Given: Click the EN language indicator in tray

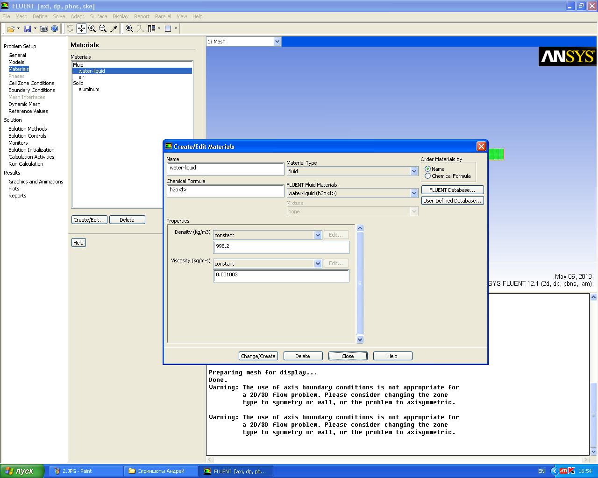Looking at the screenshot, I should pos(541,471).
